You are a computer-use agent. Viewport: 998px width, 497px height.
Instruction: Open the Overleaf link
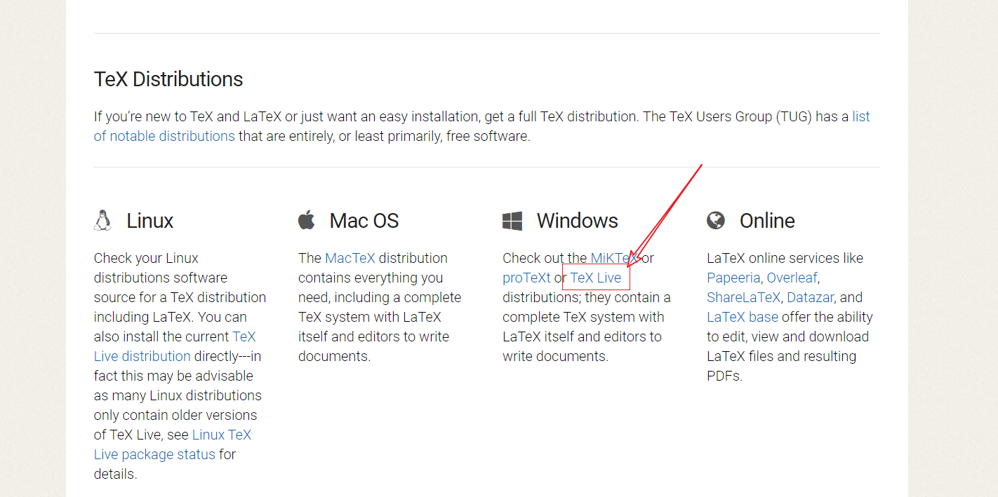tap(792, 278)
